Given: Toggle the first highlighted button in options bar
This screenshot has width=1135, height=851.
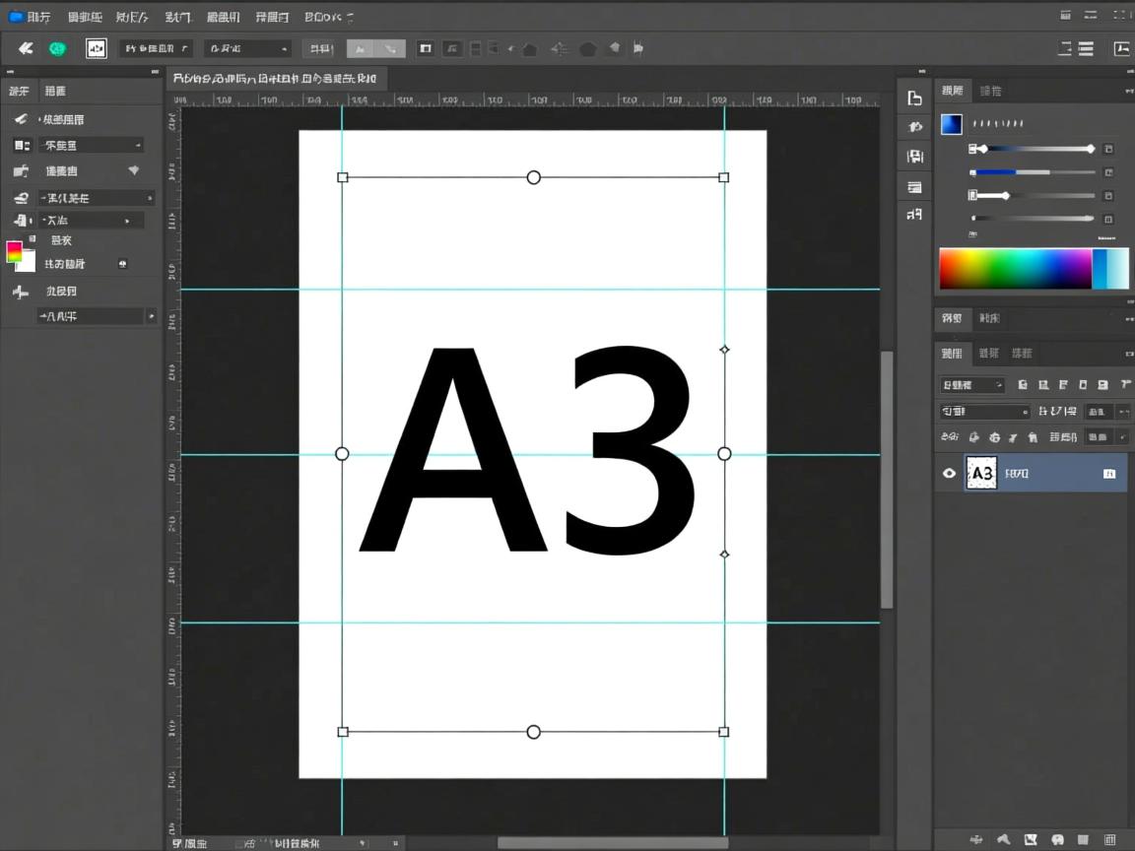Looking at the screenshot, I should point(361,49).
